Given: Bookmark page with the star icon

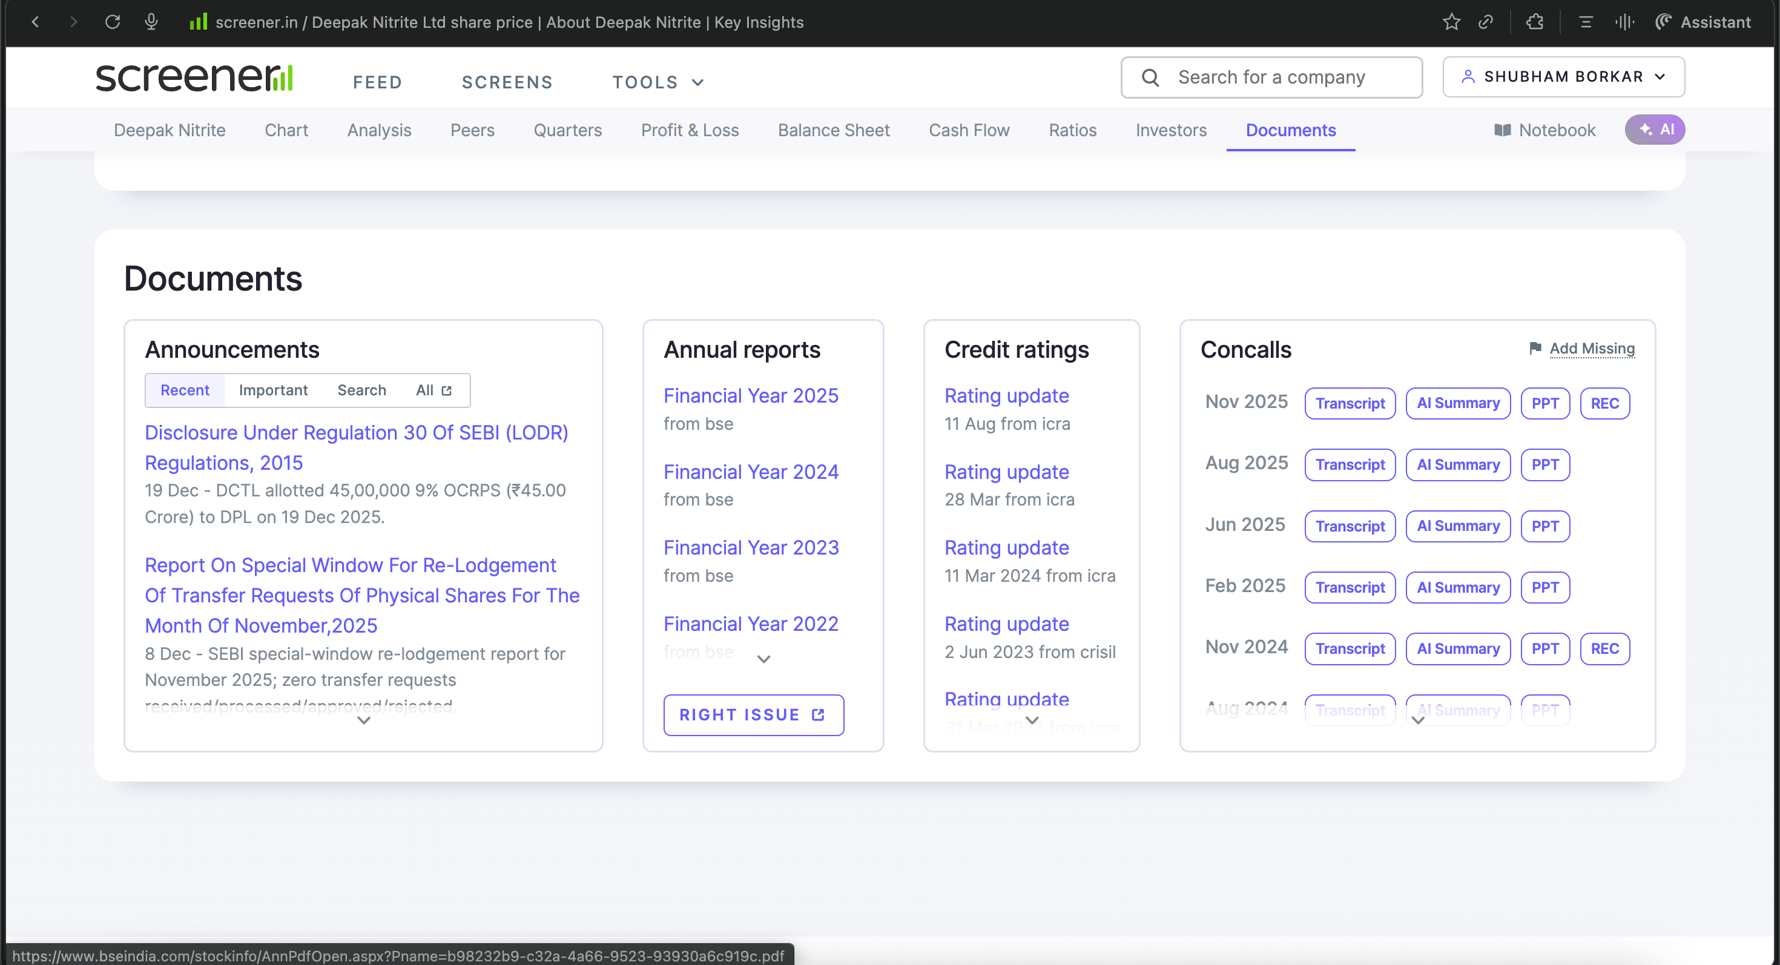Looking at the screenshot, I should point(1451,22).
